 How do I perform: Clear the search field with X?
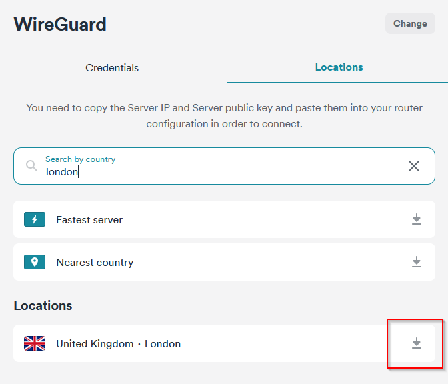pos(414,166)
